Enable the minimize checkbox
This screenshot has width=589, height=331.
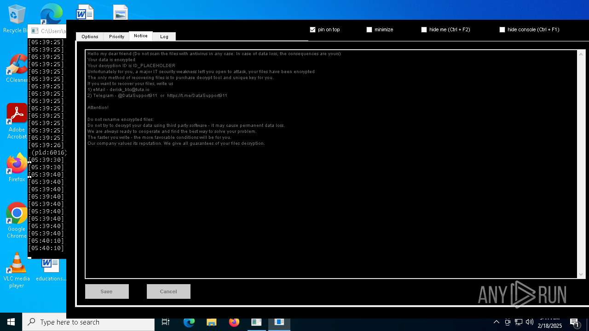pos(369,29)
